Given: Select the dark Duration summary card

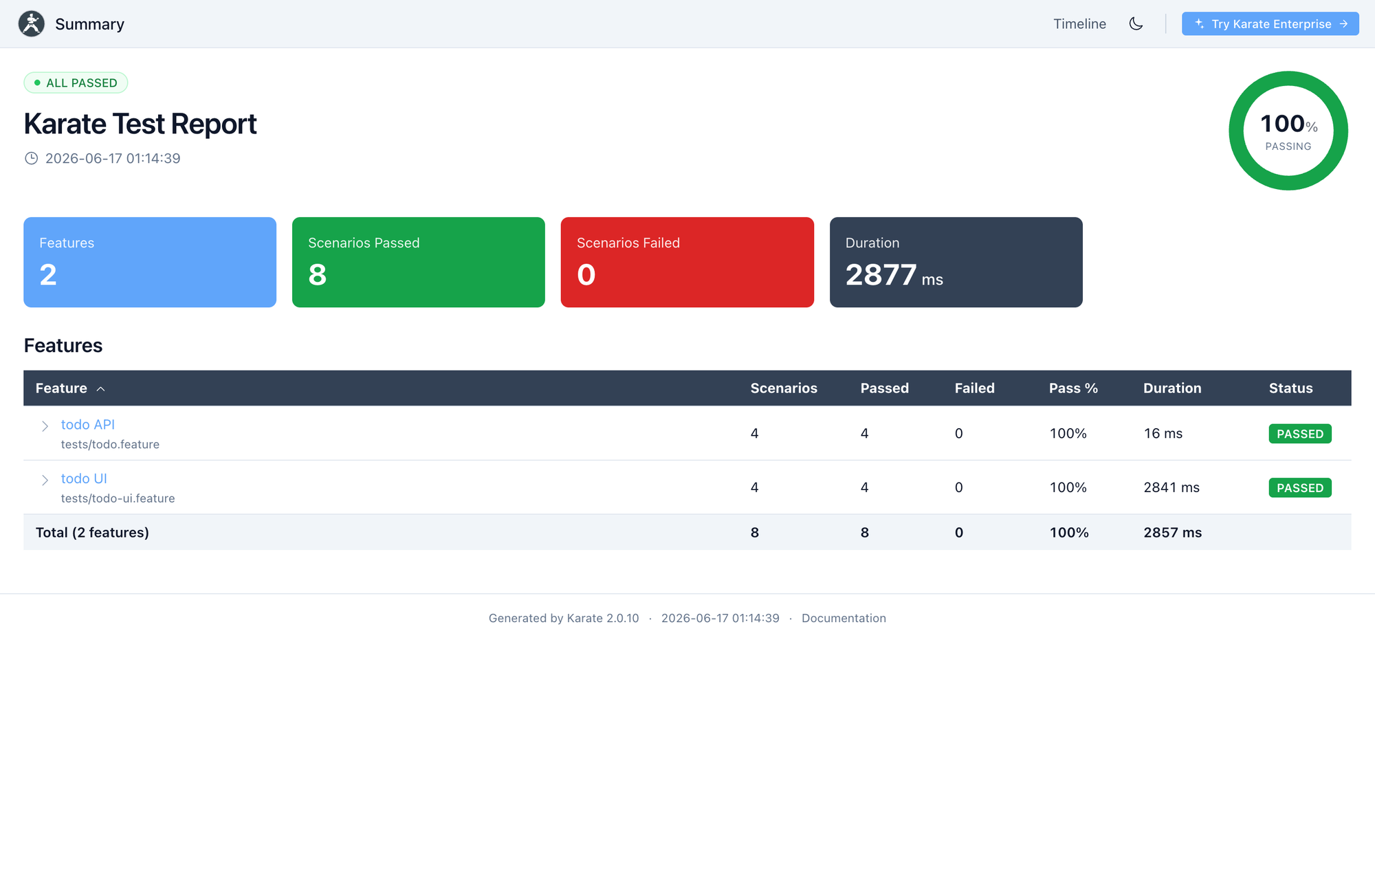Looking at the screenshot, I should [956, 263].
